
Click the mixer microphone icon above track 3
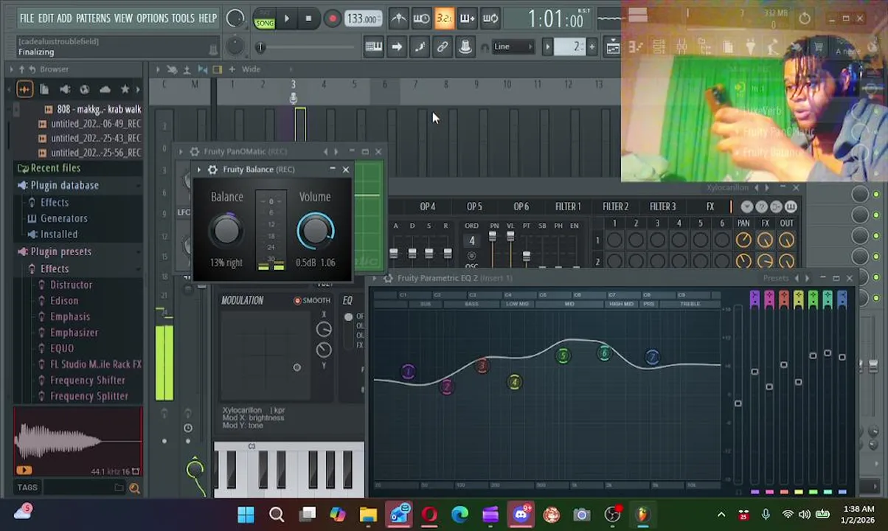pyautogui.click(x=293, y=98)
